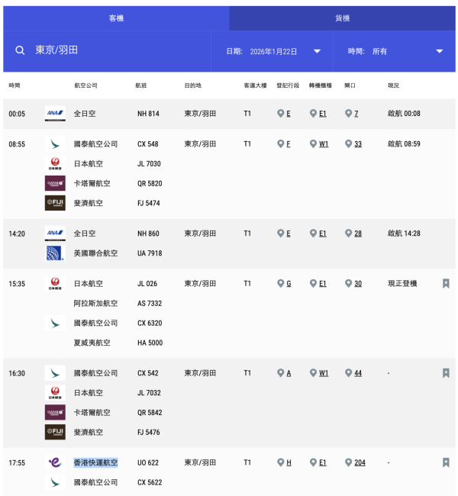Viewport: 458px width, 496px height.
Task: Click the map pin icon beside gate 33
Action: pos(348,144)
